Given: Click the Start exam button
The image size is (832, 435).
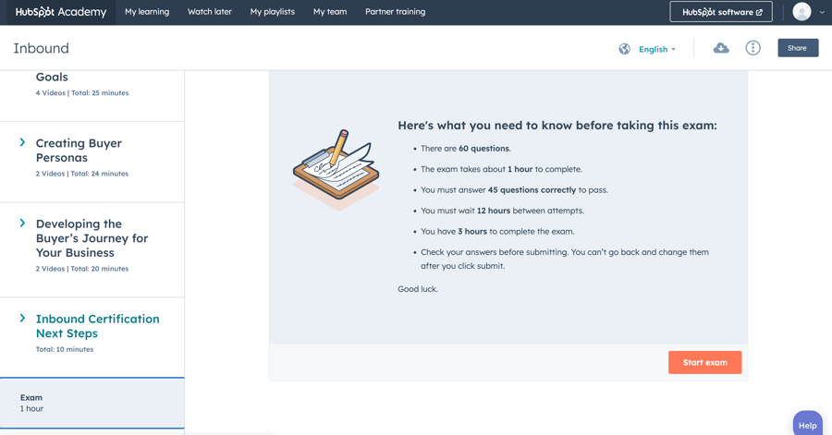Looking at the screenshot, I should coord(704,362).
